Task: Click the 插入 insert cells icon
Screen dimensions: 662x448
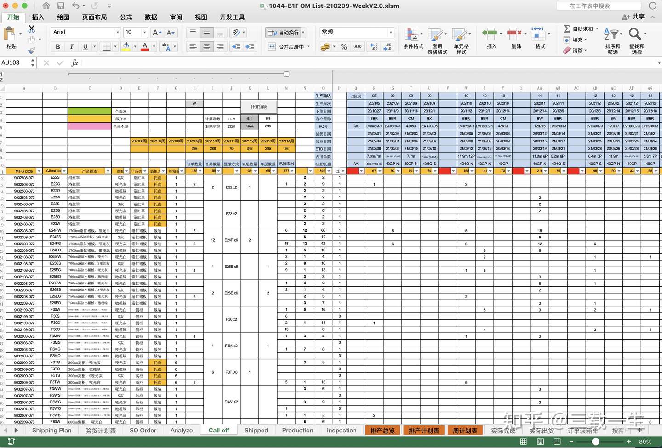Action: pyautogui.click(x=490, y=34)
